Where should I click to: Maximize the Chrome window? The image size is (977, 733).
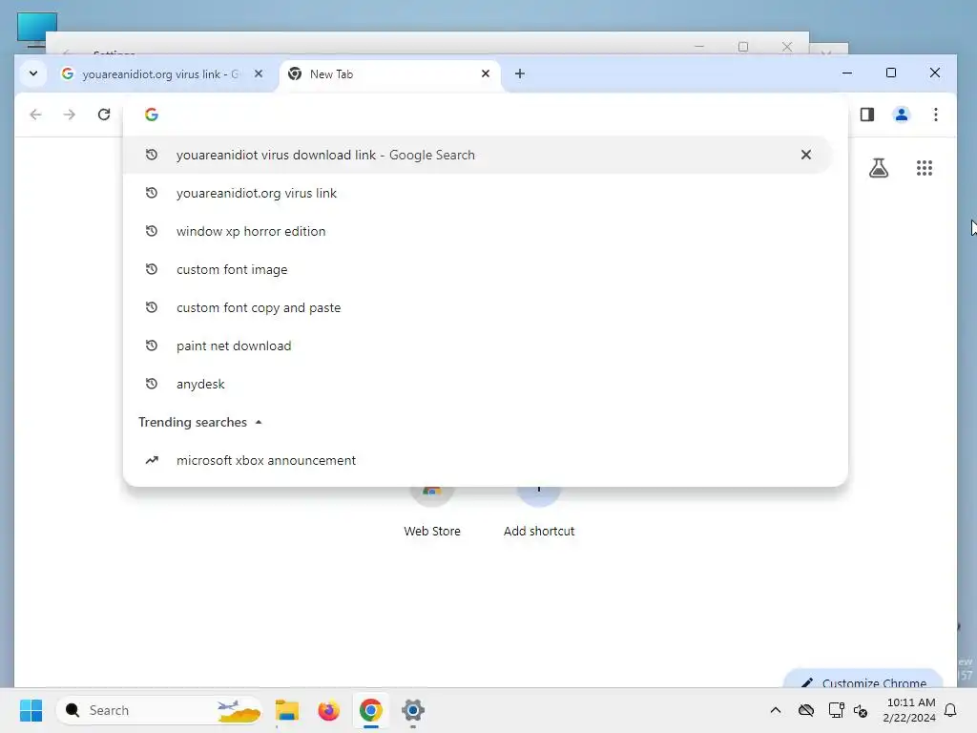[x=891, y=73]
